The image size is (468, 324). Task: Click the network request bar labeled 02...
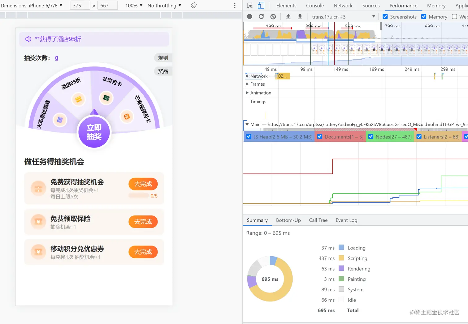(x=282, y=76)
